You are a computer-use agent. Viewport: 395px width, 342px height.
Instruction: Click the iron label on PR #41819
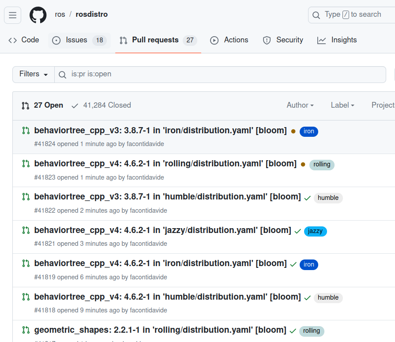tap(309, 265)
